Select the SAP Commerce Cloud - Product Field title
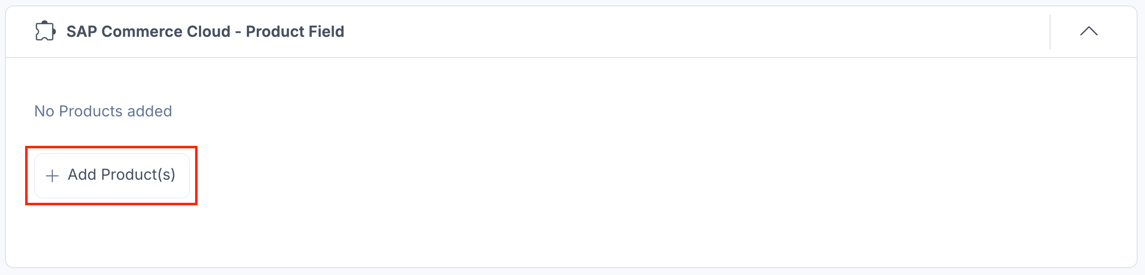 (x=205, y=31)
